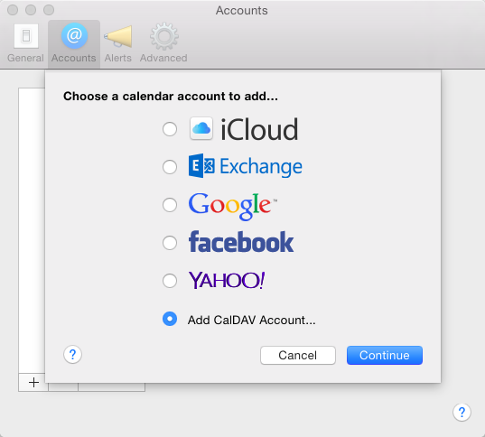
Task: Click the Google logo
Action: [x=233, y=206]
